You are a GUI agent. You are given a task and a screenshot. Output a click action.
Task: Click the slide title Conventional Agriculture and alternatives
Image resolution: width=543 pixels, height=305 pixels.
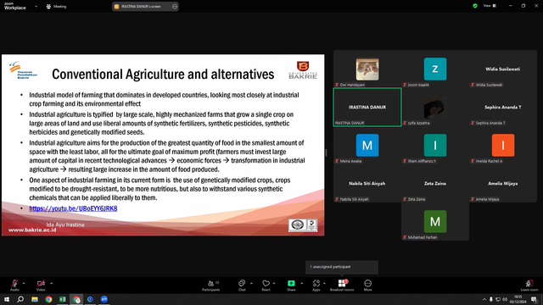(x=163, y=74)
